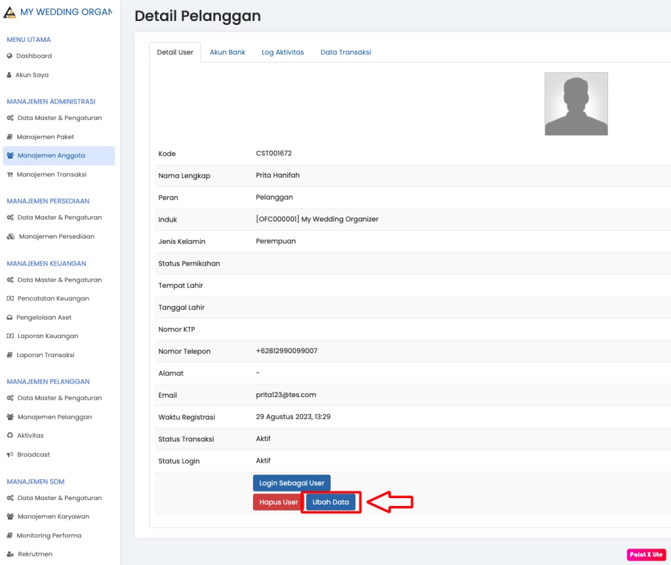Click the Broadcast megaphone icon
671x565 pixels.
coord(10,455)
